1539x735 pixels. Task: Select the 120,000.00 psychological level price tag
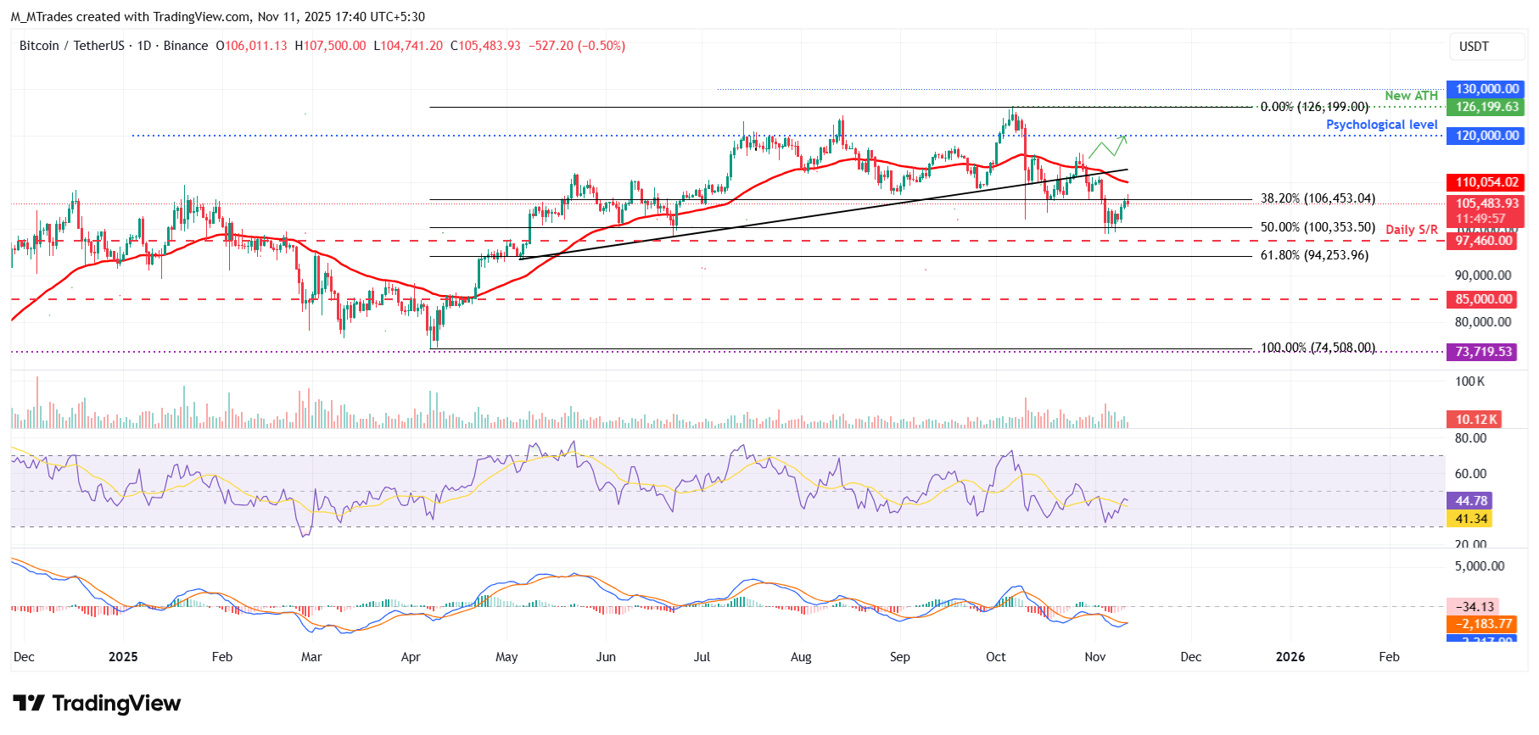tap(1486, 136)
